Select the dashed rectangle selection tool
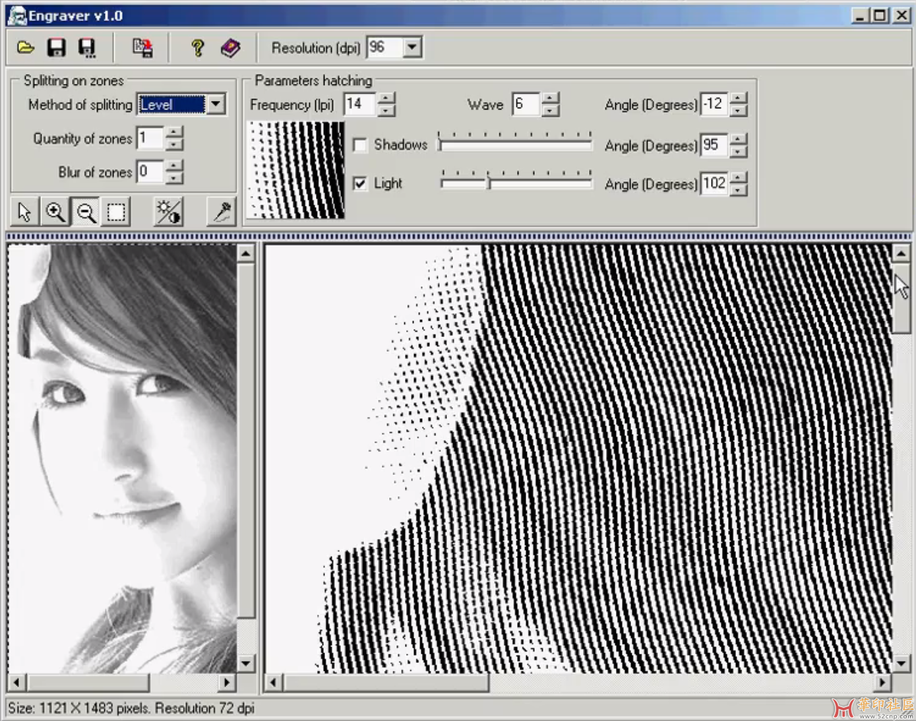Image resolution: width=916 pixels, height=721 pixels. pos(117,212)
